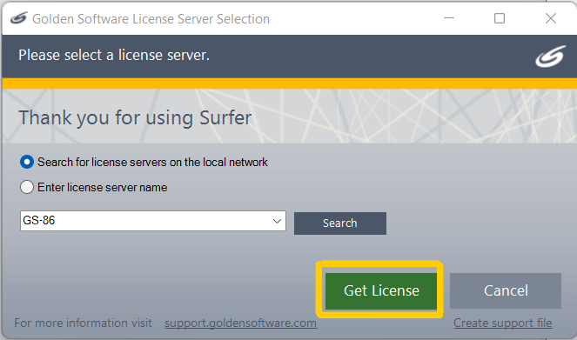
Task: Click the white Golden Software logo in header
Action: coord(551,57)
